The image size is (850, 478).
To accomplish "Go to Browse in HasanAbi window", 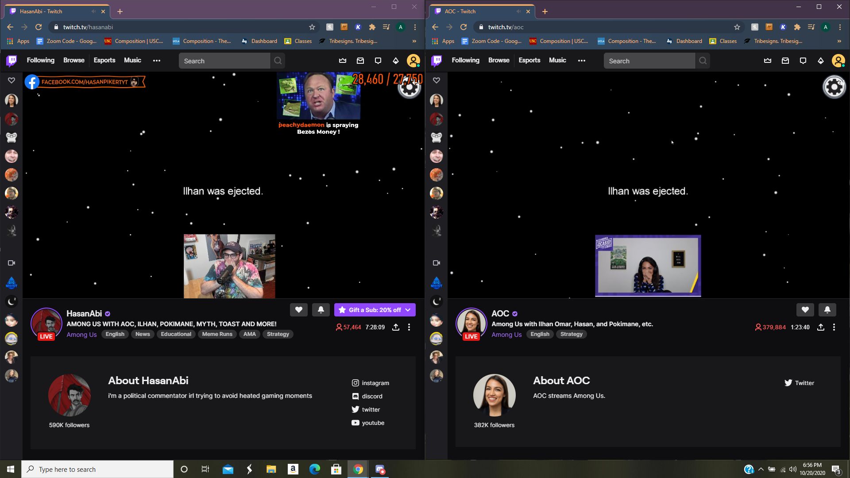I will tap(73, 60).
